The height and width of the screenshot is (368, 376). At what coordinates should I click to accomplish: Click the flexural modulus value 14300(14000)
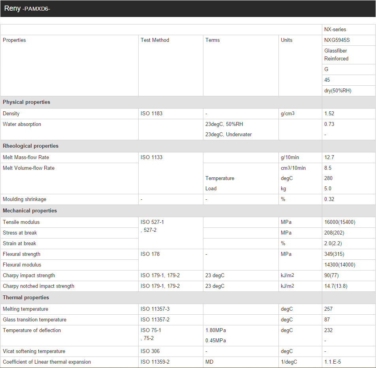click(x=340, y=265)
